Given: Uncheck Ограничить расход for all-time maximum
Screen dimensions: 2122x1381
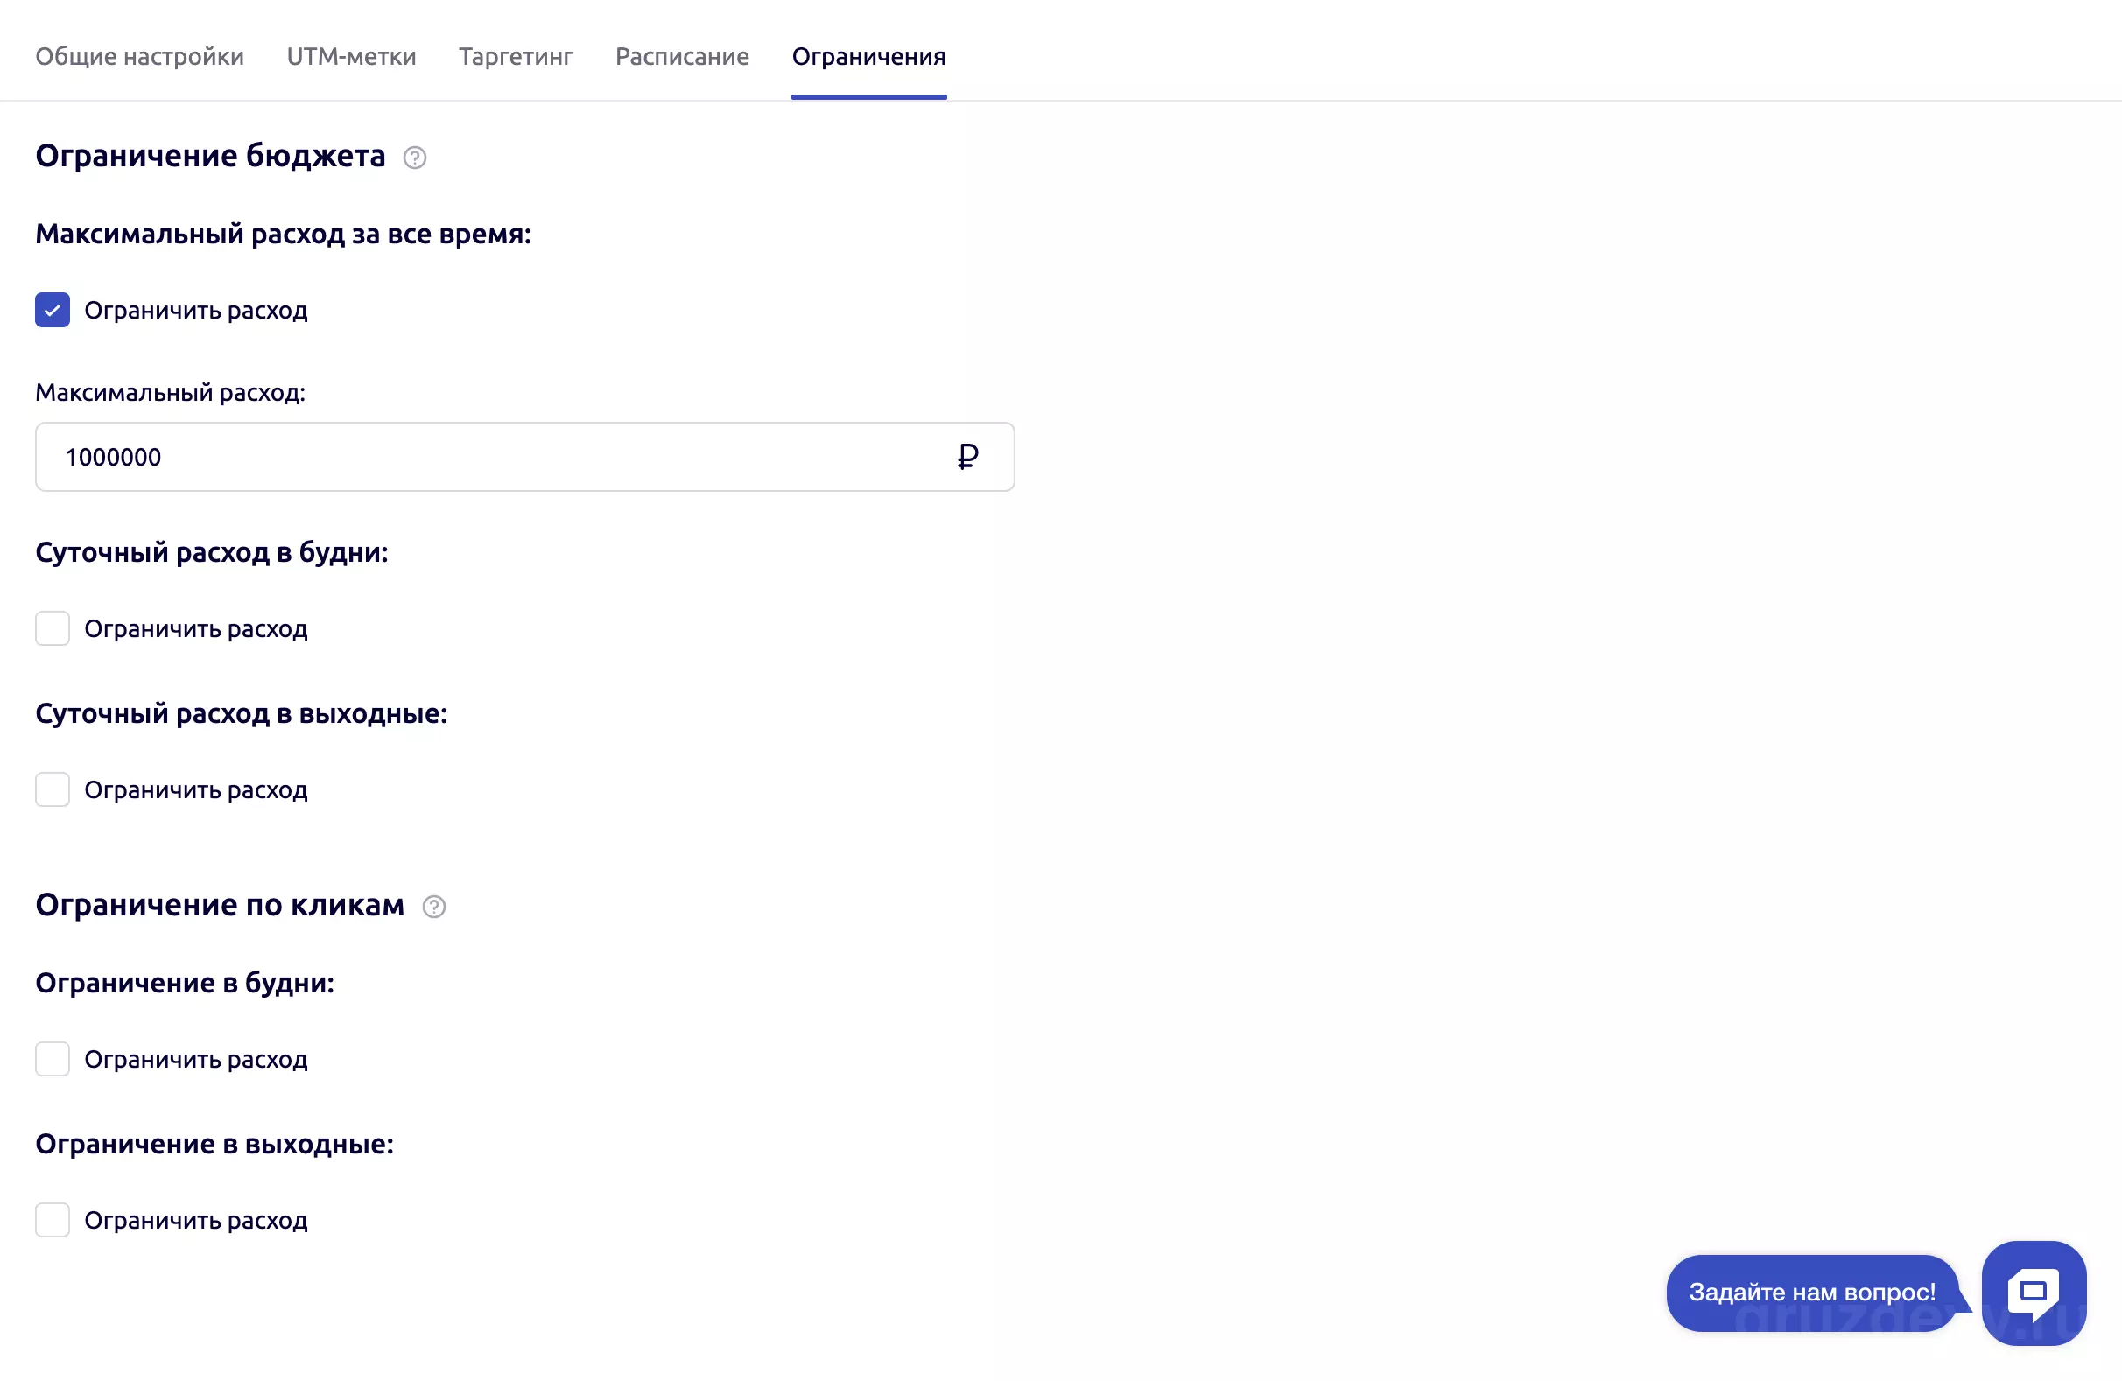Looking at the screenshot, I should pyautogui.click(x=53, y=311).
